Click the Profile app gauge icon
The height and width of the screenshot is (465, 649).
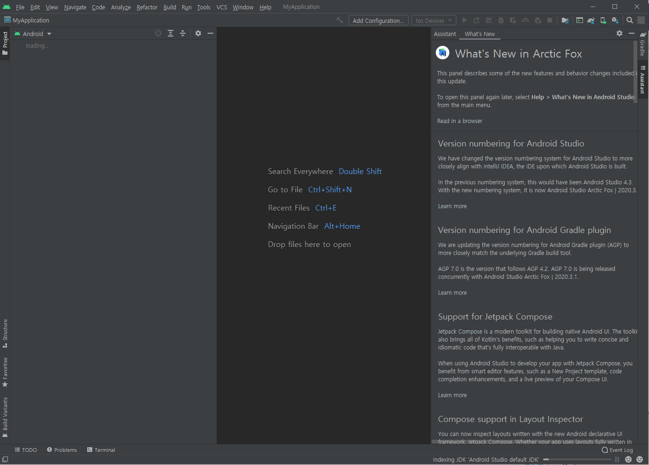[x=525, y=20]
